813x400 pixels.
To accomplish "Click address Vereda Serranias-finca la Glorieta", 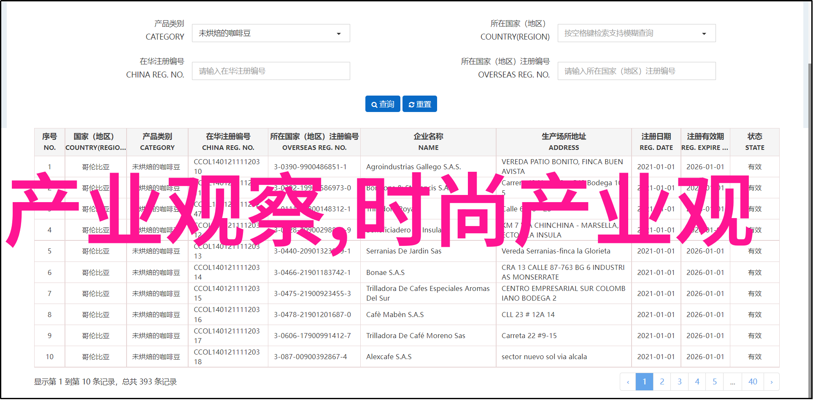I will (556, 251).
